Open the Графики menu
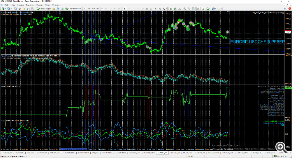292x158 pixels. coord(30,5)
